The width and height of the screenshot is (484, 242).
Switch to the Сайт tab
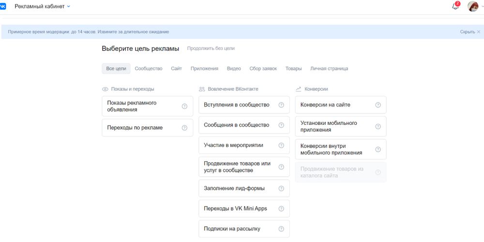click(x=176, y=69)
